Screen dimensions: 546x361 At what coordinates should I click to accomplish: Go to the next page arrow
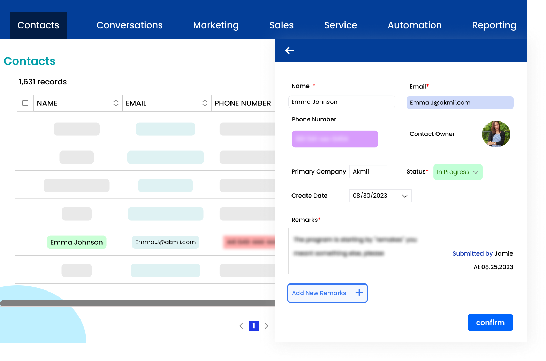pos(266,326)
